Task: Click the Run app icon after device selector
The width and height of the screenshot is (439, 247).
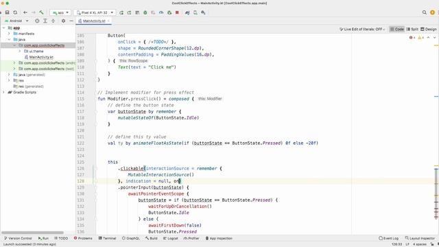Action: tap(121, 12)
